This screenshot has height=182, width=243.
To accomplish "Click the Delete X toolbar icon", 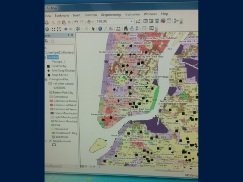I will coord(69,22).
